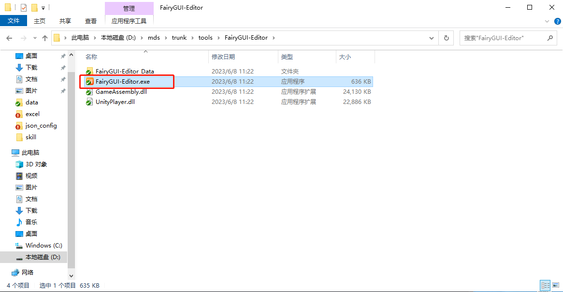Image resolution: width=563 pixels, height=292 pixels.
Task: Open the address bar history dropdown
Action: tap(432, 38)
